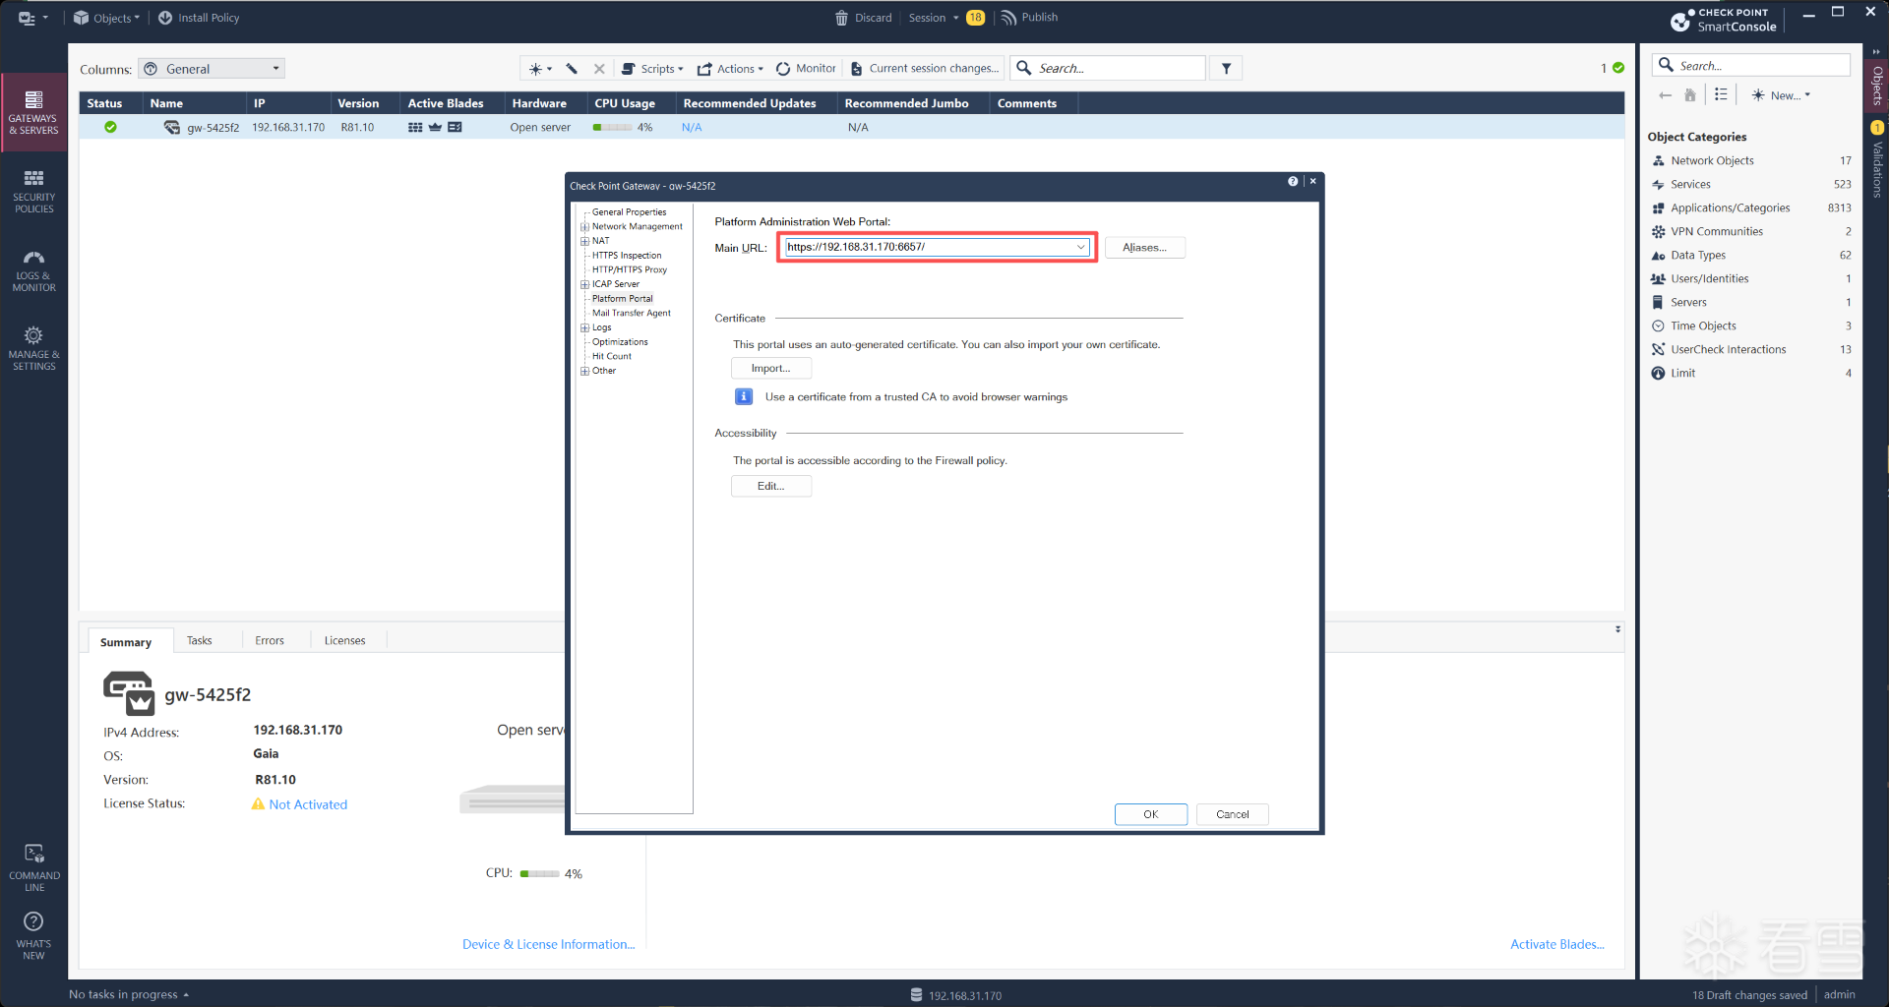Expand the Logs tree node
This screenshot has height=1007, width=1889.
tap(584, 327)
